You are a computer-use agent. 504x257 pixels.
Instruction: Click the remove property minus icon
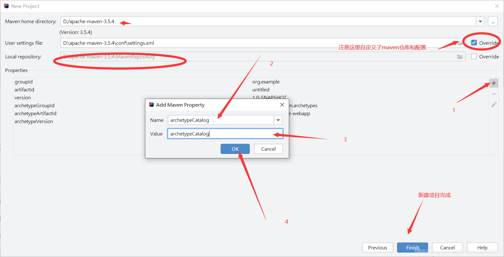tap(494, 94)
